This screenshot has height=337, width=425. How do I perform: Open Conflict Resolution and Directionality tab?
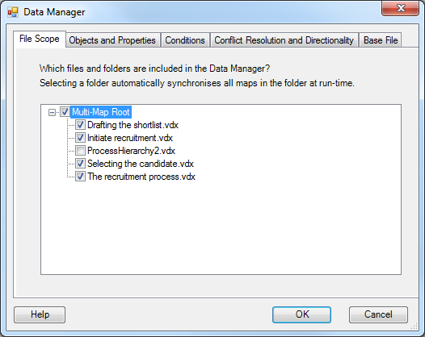pyautogui.click(x=284, y=40)
